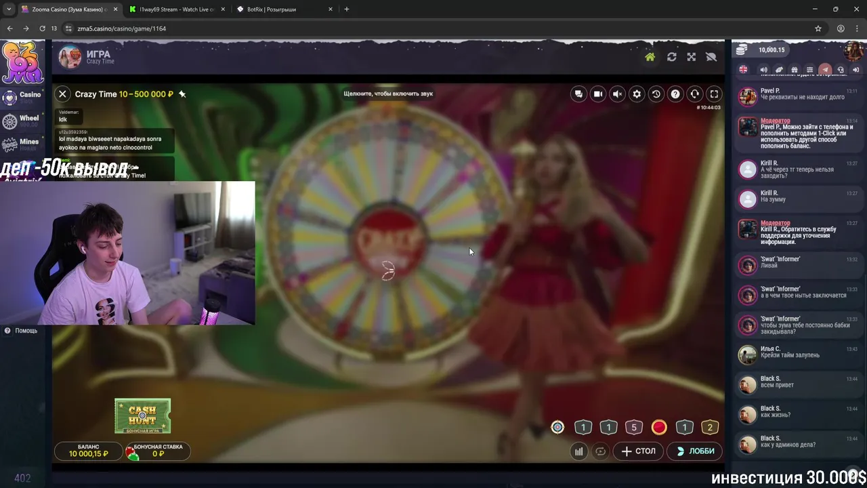
Task: Click message 'Крейзи тайм залупень'
Action: (790, 355)
